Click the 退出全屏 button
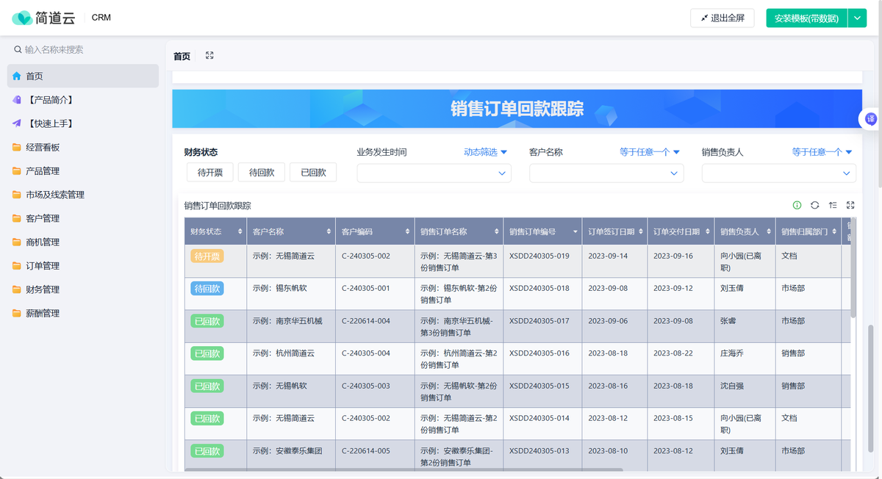Screen dimensions: 882x479 click(723, 18)
